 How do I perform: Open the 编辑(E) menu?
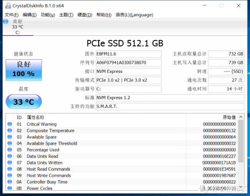coord(30,15)
